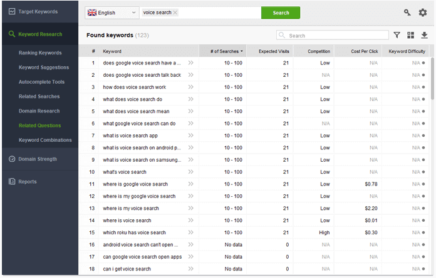The width and height of the screenshot is (436, 278).
Task: Click the download export icon
Action: 425,36
